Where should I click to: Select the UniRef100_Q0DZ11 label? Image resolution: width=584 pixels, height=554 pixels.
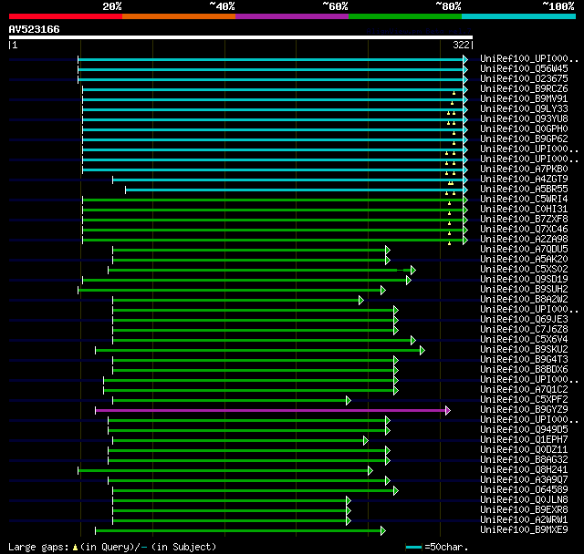(524, 450)
